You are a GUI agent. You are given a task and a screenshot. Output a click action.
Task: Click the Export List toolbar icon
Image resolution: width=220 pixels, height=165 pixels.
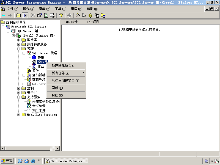[x=52, y=15]
